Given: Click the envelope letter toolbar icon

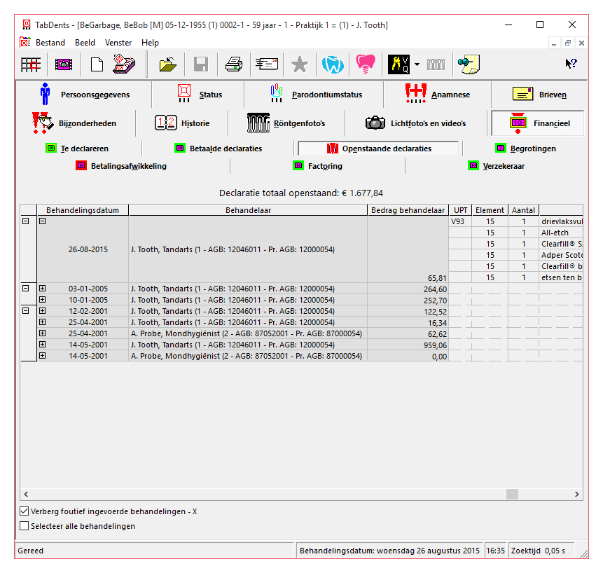Looking at the screenshot, I should click(267, 64).
